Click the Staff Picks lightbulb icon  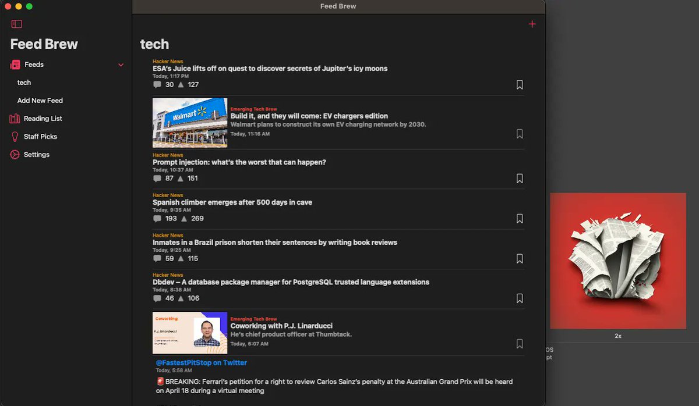point(15,137)
